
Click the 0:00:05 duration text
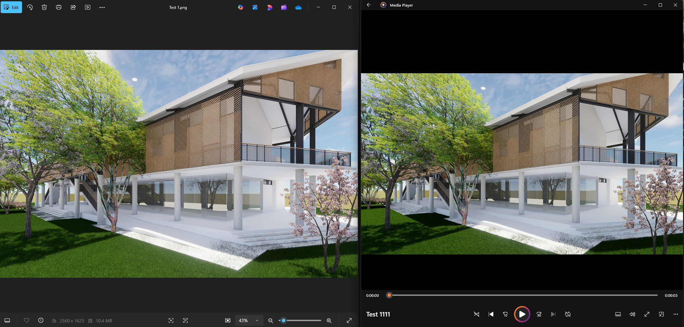671,295
